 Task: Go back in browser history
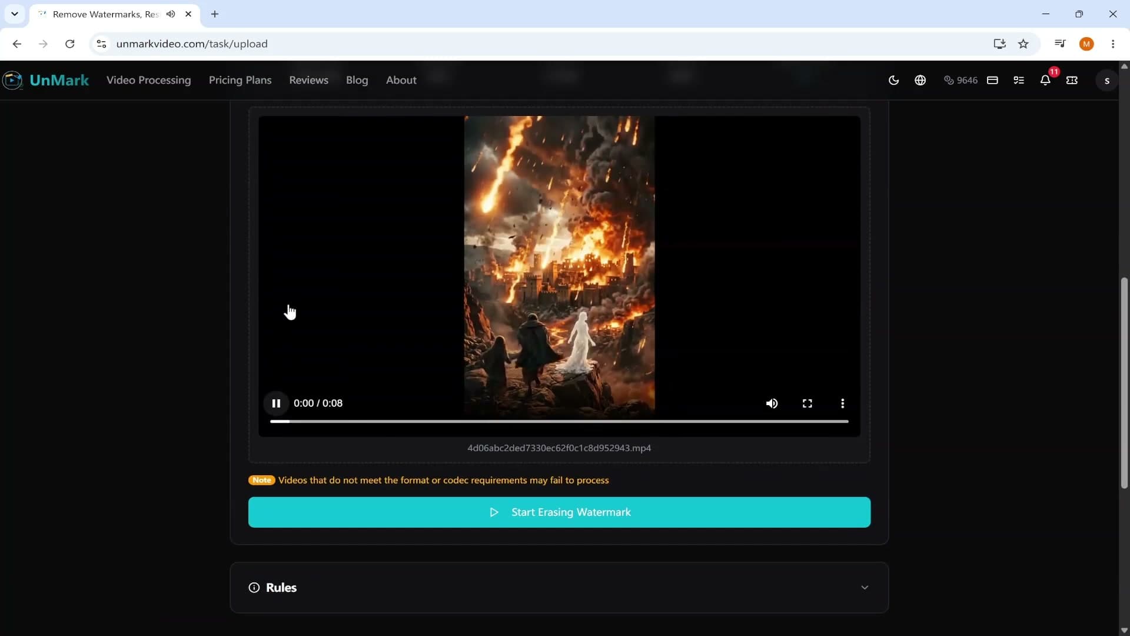[17, 44]
